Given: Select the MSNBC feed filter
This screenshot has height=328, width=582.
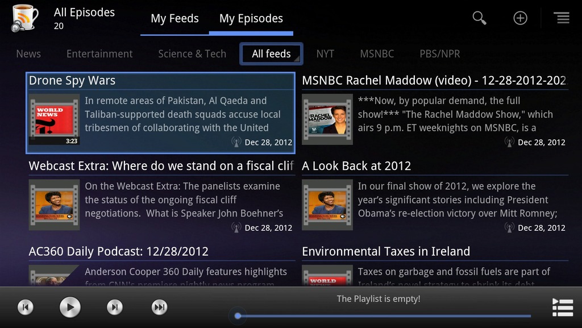Looking at the screenshot, I should coord(377,54).
